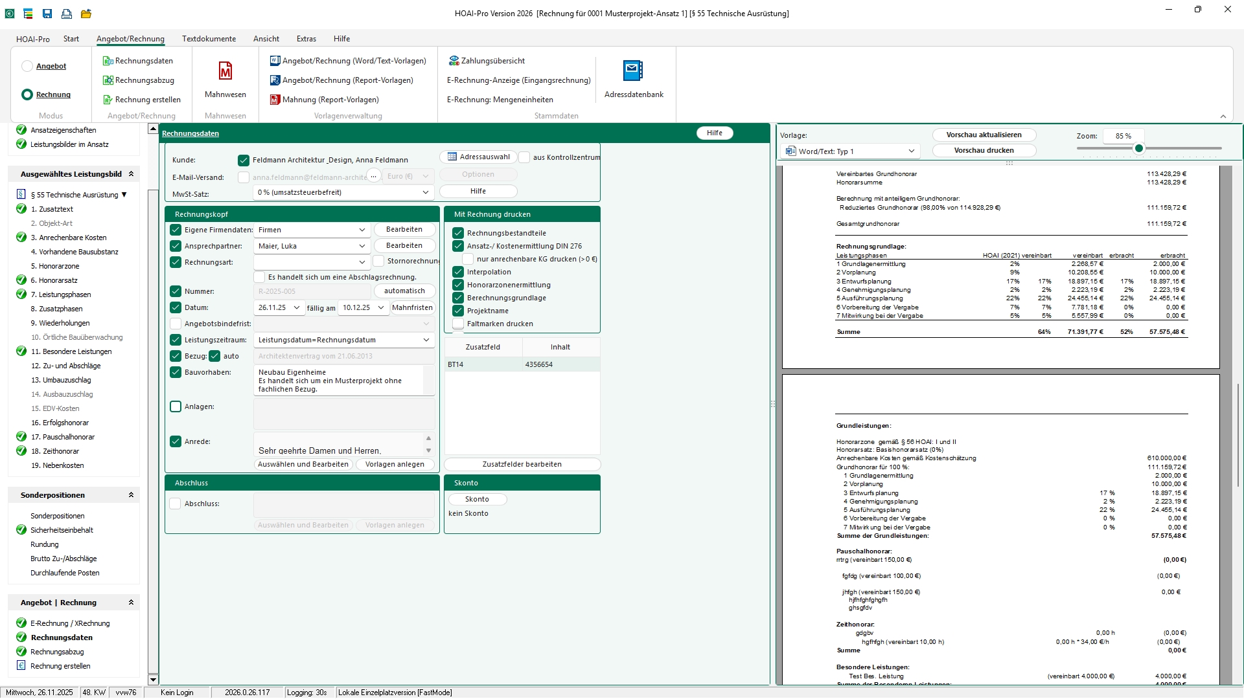This screenshot has height=699, width=1244.
Task: Check the Faltmarken drucken option
Action: click(458, 324)
